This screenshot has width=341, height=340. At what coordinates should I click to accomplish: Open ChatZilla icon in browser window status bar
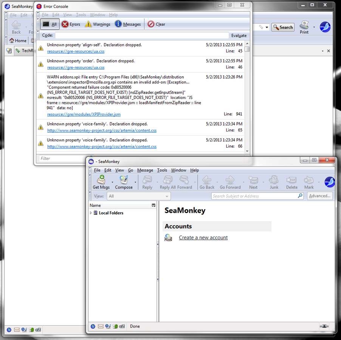pyautogui.click(x=38, y=330)
